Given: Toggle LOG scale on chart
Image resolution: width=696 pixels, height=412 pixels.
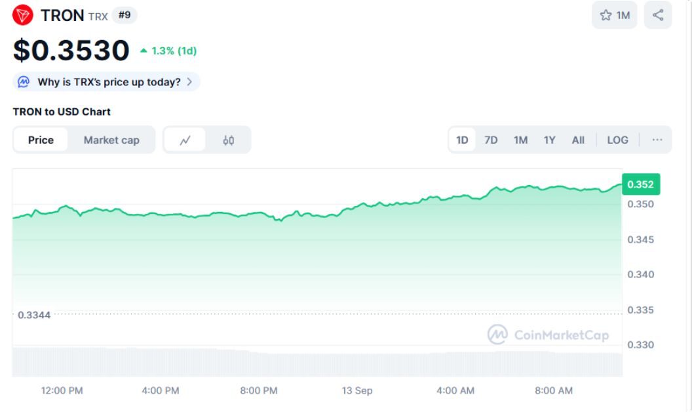Looking at the screenshot, I should click(x=617, y=140).
